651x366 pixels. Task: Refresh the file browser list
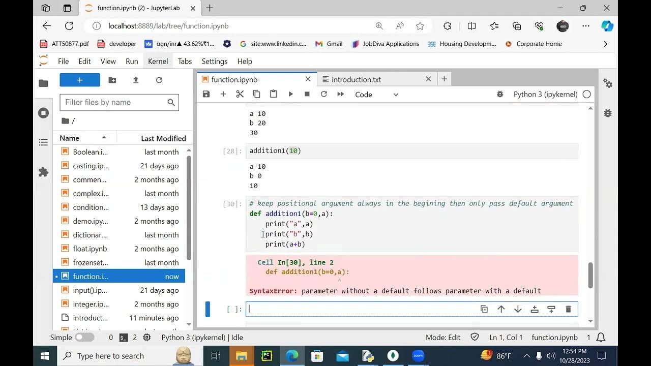[159, 80]
